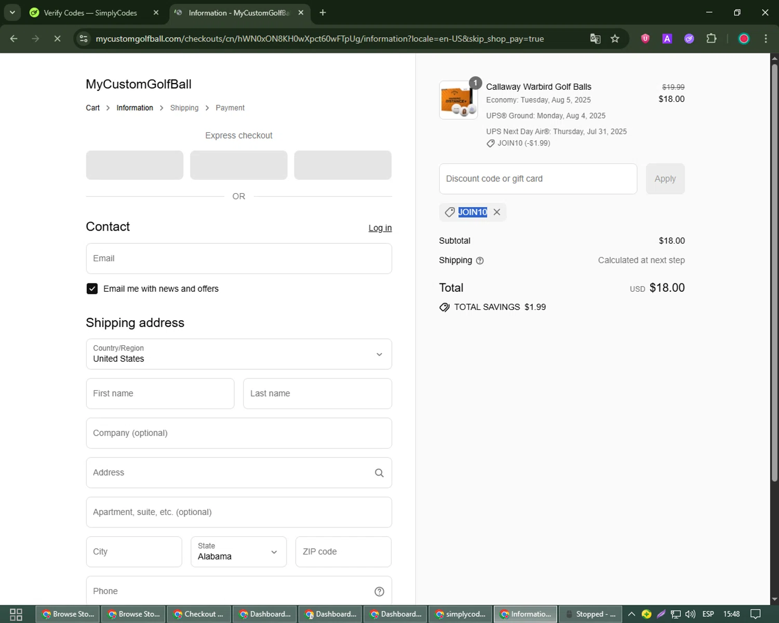
Task: Remove the JOIN10 discount code
Action: [496, 212]
